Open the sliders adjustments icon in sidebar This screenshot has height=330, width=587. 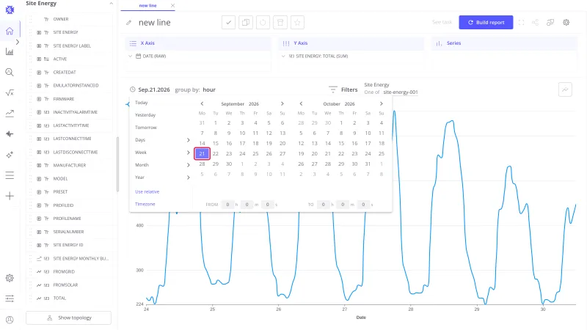coord(10,298)
